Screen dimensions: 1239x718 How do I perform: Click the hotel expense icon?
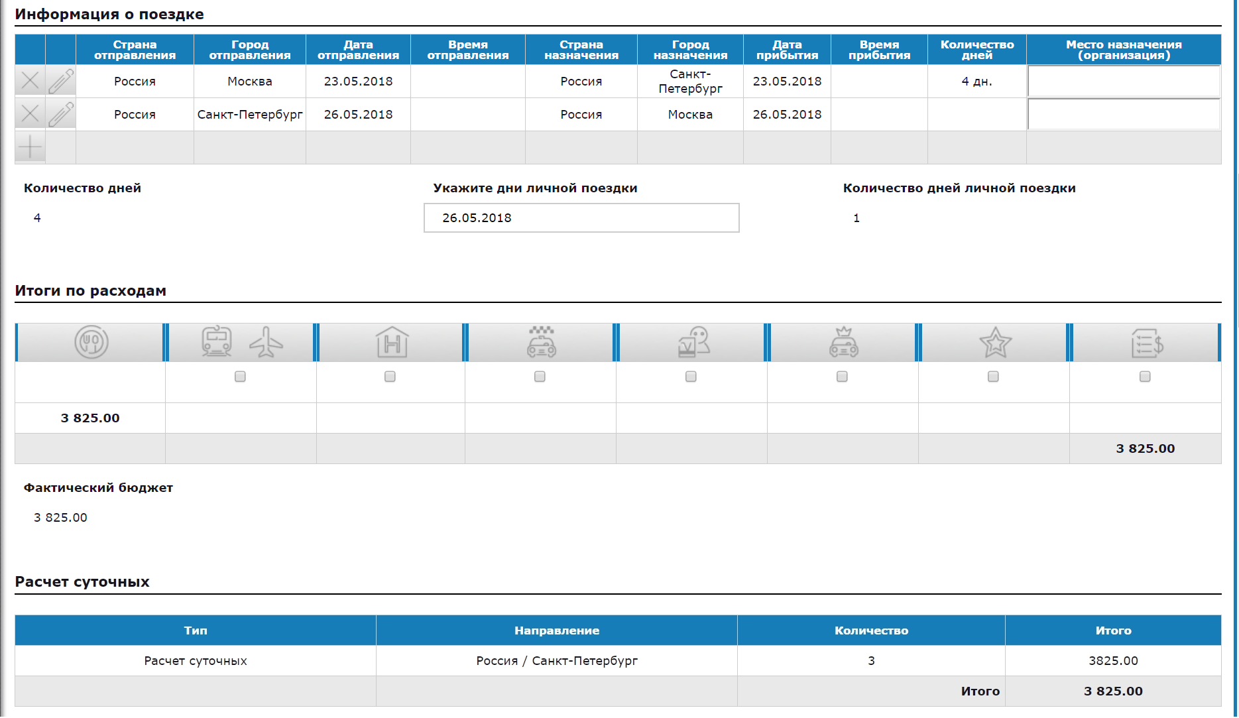392,343
